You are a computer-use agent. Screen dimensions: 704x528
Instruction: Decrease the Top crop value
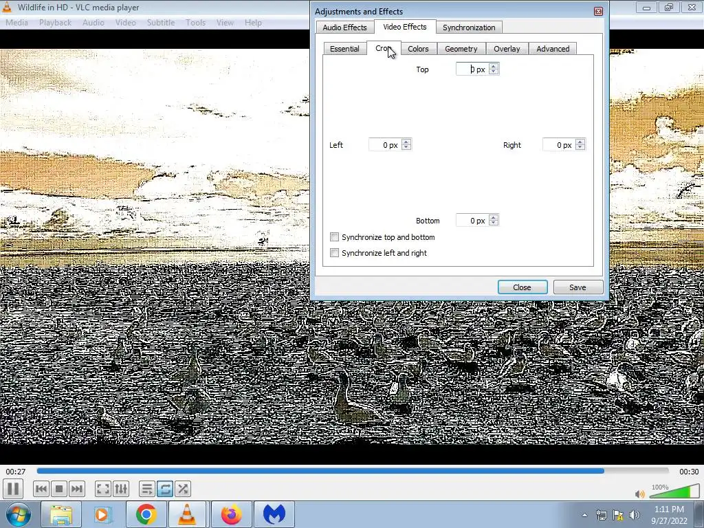coord(494,72)
